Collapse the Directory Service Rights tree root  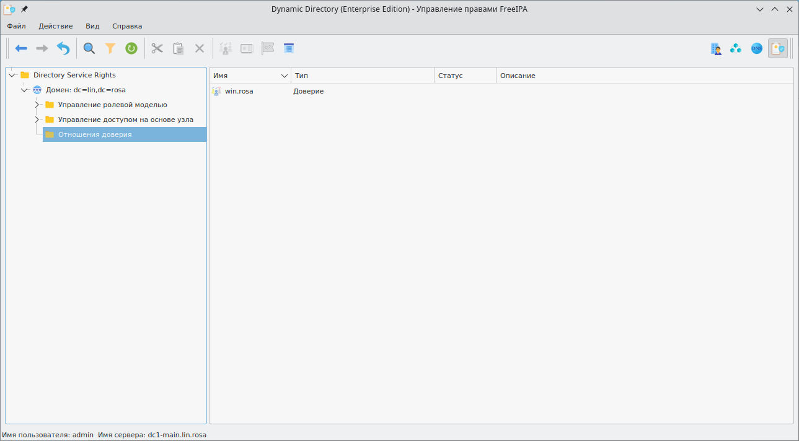click(12, 75)
